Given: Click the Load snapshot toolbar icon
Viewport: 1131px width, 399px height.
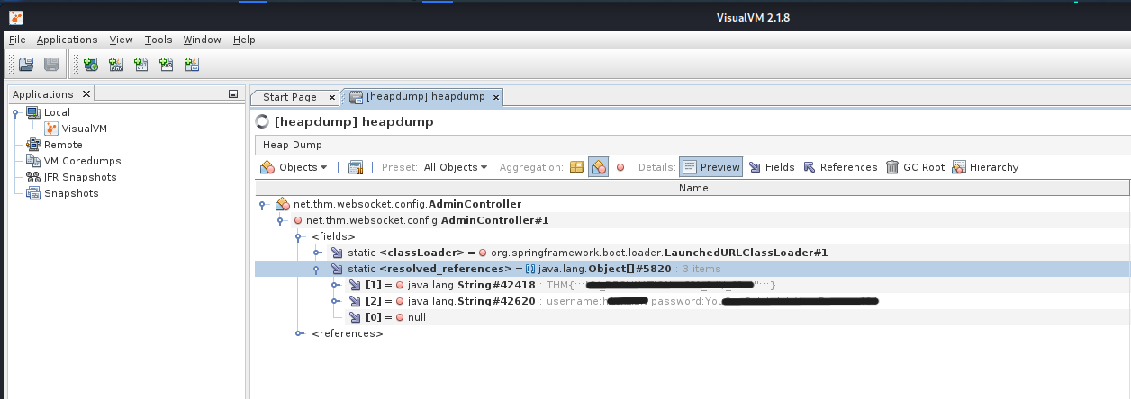Looking at the screenshot, I should point(26,64).
